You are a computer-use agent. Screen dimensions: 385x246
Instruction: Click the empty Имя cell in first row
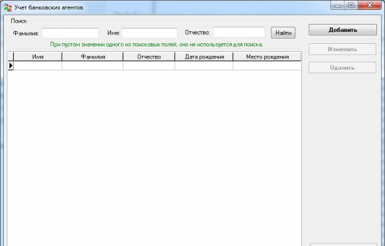38,66
